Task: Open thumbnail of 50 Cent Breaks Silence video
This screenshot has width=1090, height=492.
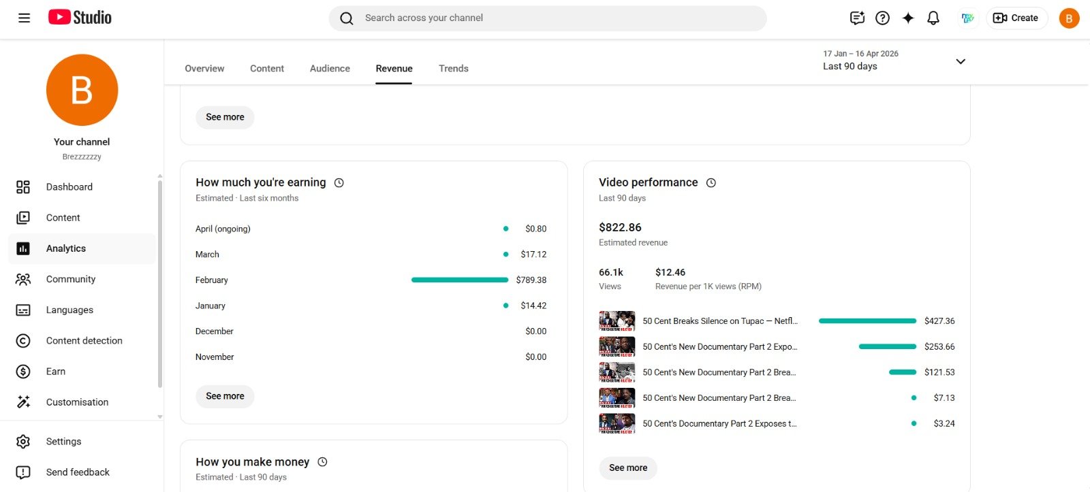Action: [x=617, y=321]
